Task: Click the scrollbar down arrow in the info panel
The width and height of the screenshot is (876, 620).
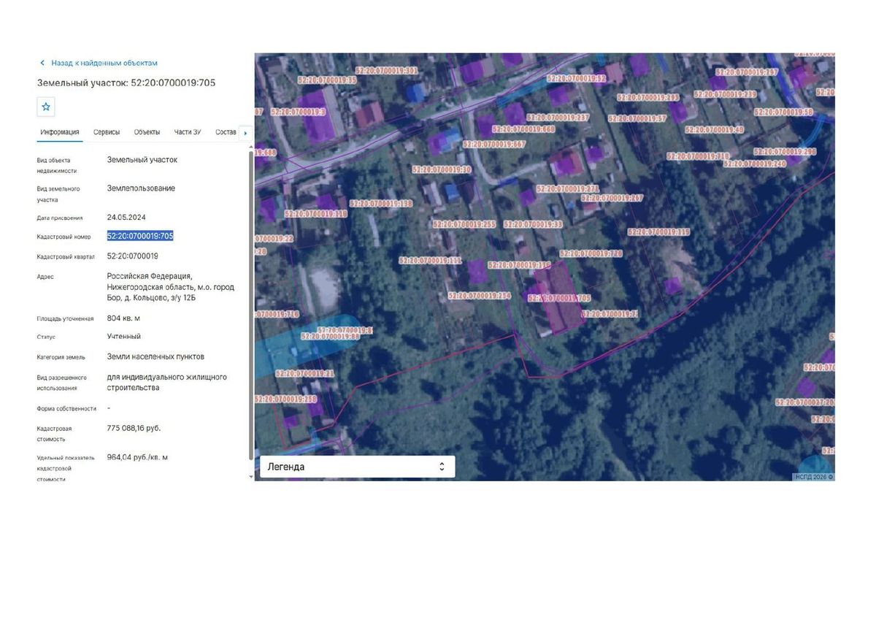Action: (x=252, y=476)
